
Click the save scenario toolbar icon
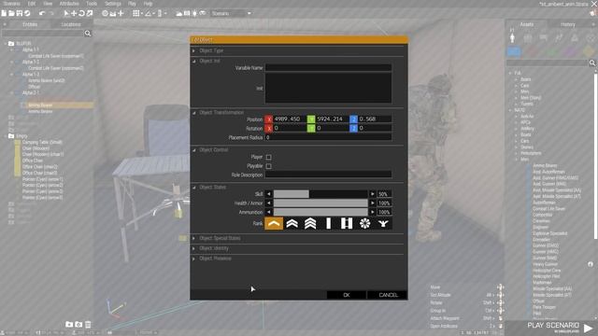(x=19, y=13)
